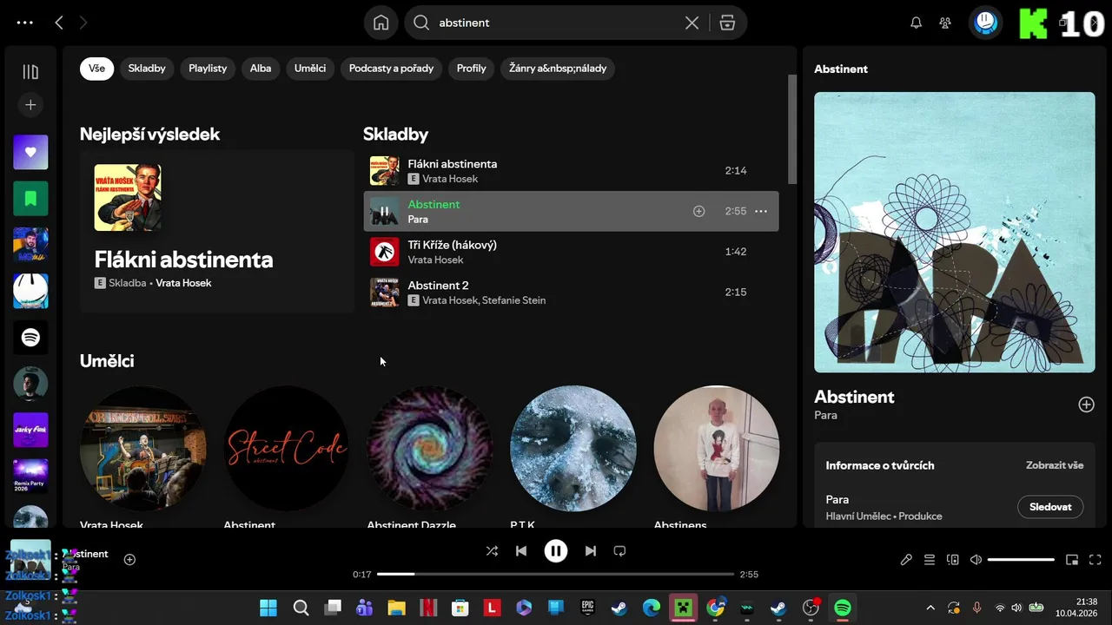Pause the Abstinent track in the list
Screen dimensions: 1112x625
click(384, 211)
